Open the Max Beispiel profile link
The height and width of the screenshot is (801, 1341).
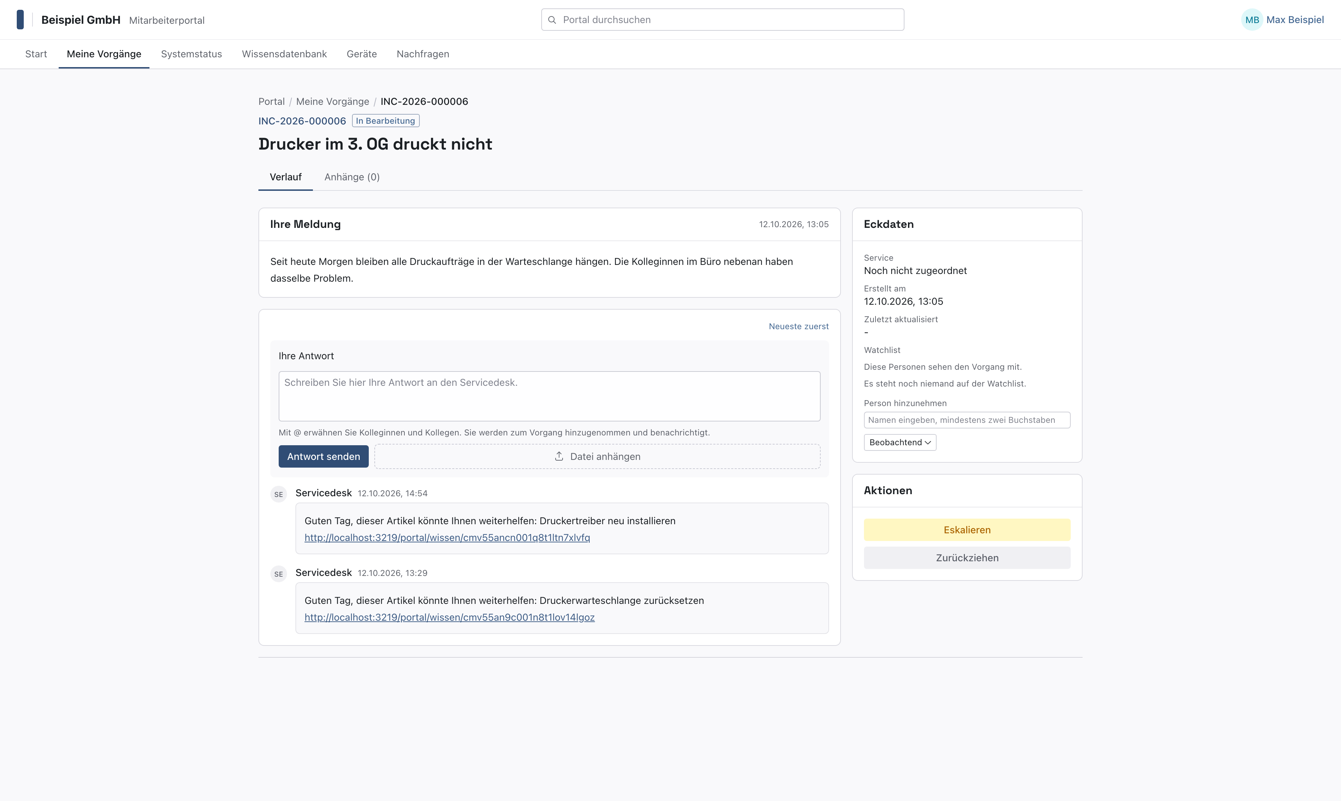pos(1295,20)
